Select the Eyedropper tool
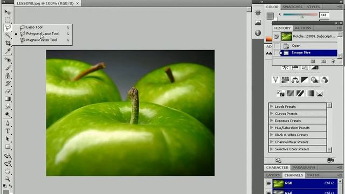Viewport: 345px width, 194px height. (8, 51)
